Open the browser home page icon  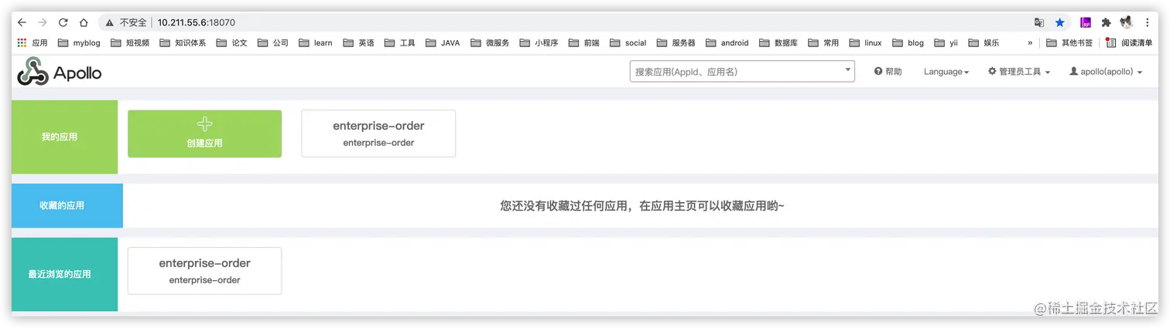coord(84,22)
